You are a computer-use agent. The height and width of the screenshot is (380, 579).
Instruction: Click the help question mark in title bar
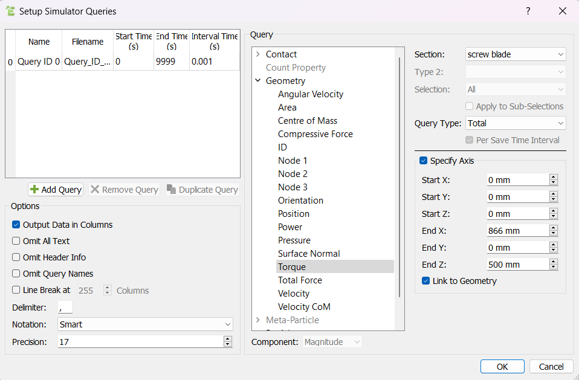[528, 11]
